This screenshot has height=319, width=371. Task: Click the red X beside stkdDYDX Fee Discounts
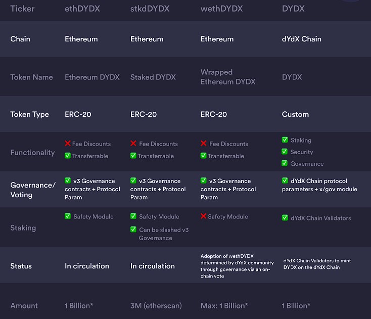133,143
